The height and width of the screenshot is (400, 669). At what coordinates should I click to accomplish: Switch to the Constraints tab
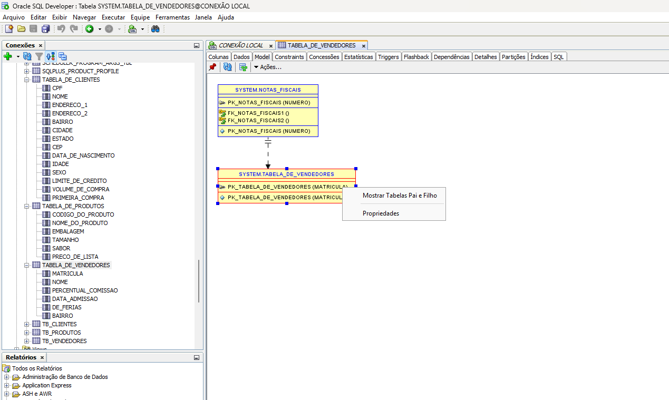tap(289, 57)
